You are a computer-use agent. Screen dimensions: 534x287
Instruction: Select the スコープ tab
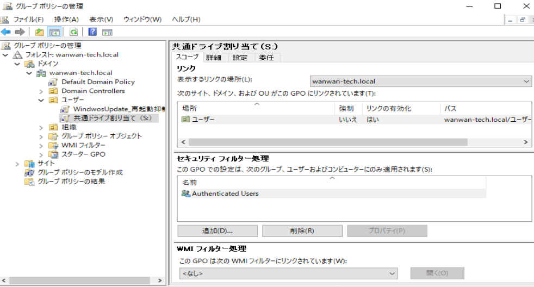[x=187, y=57]
